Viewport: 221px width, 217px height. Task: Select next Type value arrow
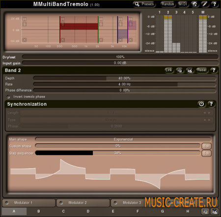(x=209, y=120)
